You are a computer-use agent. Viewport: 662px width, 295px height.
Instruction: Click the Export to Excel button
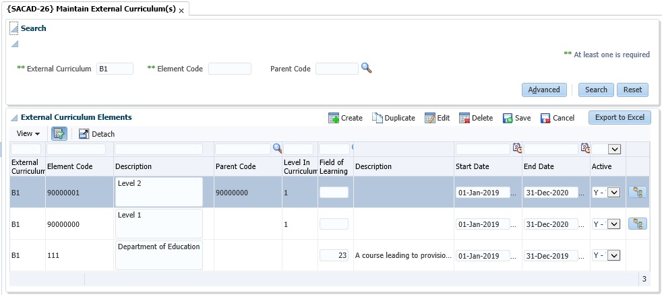[620, 117]
